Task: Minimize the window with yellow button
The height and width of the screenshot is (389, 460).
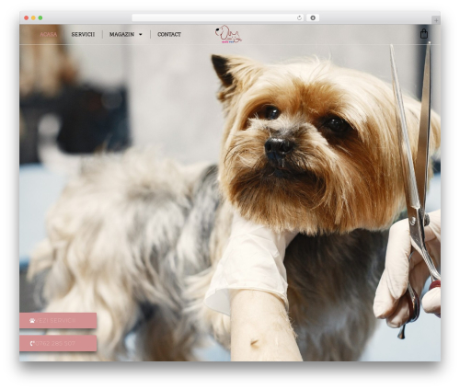Action: [x=33, y=17]
